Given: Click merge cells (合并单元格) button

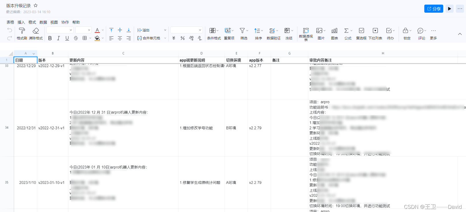Looking at the screenshot, I should [x=149, y=38].
